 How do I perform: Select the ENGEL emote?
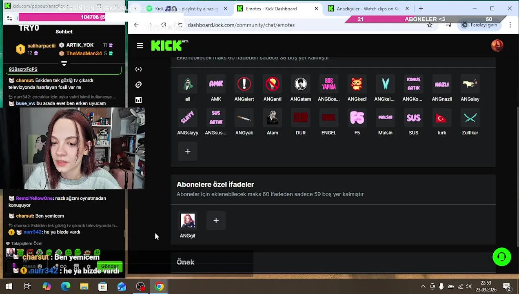coord(329,118)
